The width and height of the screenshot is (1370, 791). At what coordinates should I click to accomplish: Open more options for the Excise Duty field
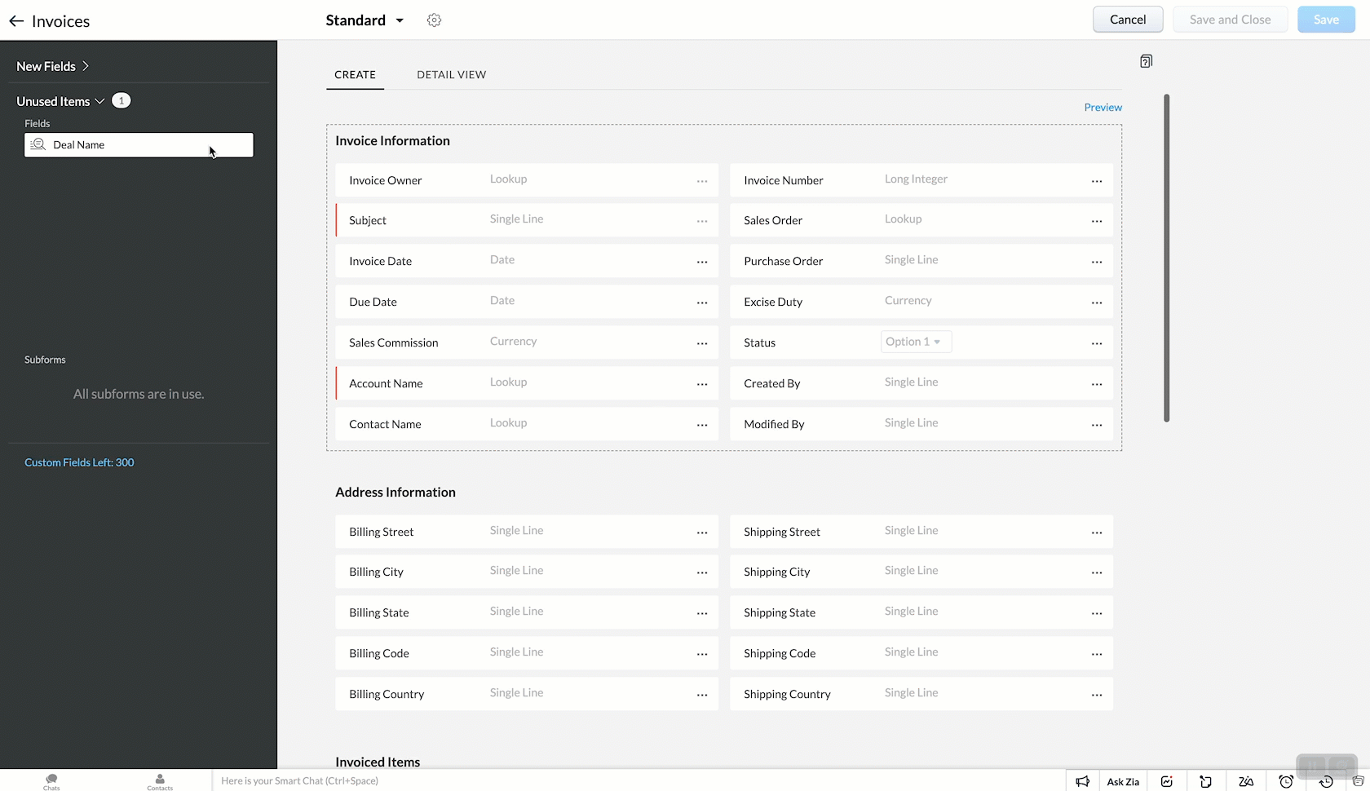point(1097,303)
